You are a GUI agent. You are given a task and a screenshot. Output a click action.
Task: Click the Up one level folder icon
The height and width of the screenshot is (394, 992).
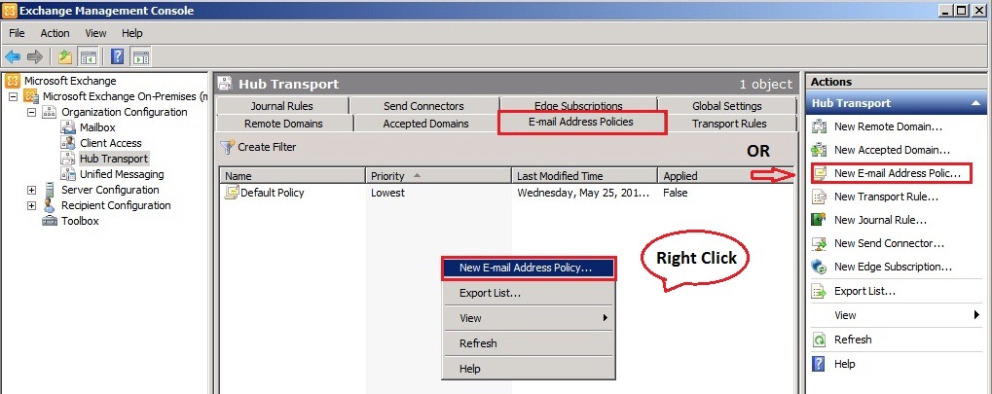[x=65, y=57]
